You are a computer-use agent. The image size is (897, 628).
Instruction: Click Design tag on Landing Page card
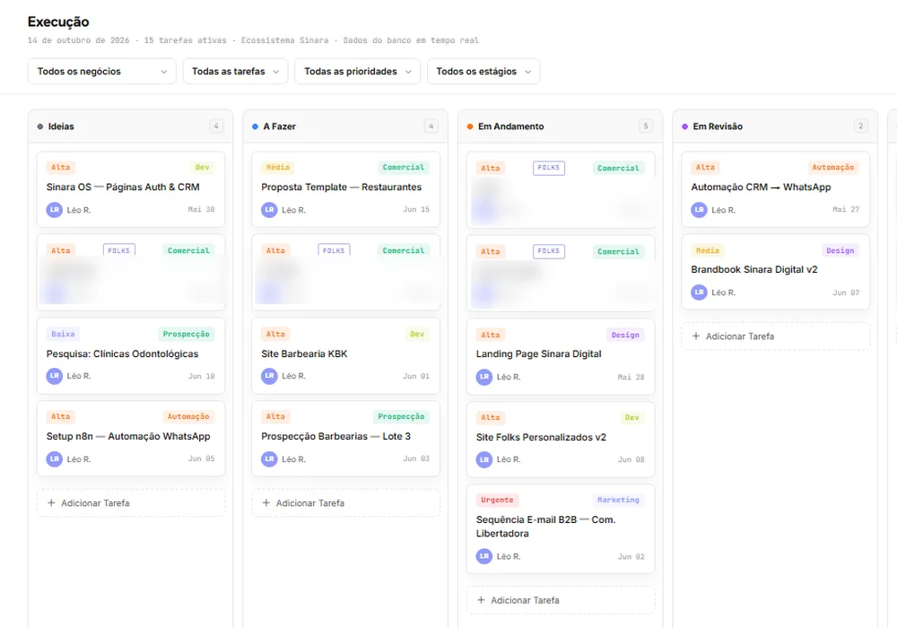tap(625, 336)
